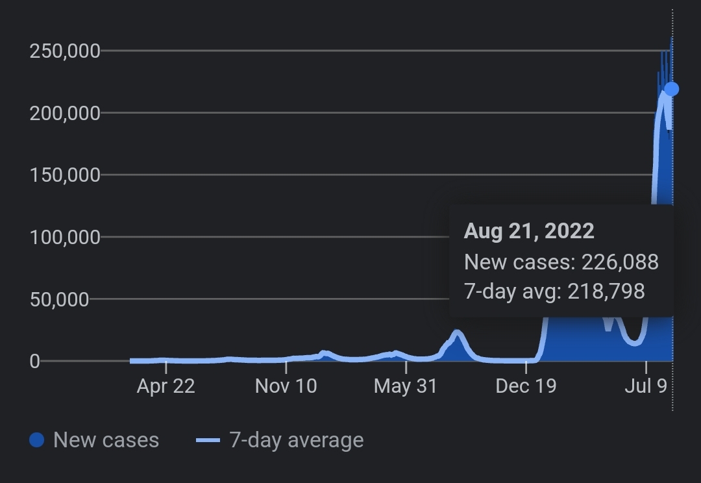Click the Dec 19 x-axis label
701x483 pixels.
coord(526,386)
